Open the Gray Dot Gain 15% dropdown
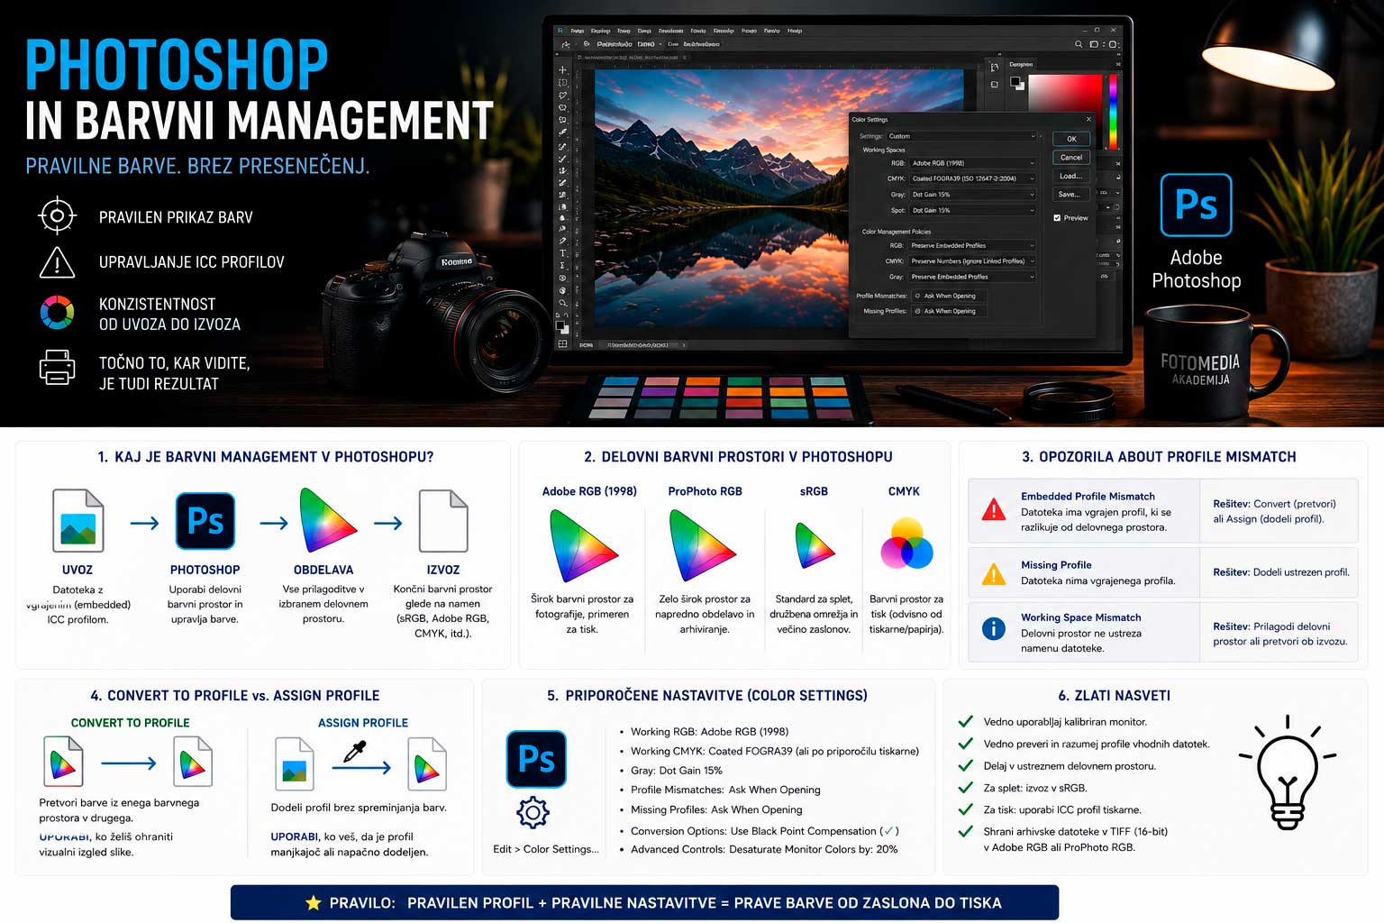This screenshot has height=923, width=1384. 972,194
